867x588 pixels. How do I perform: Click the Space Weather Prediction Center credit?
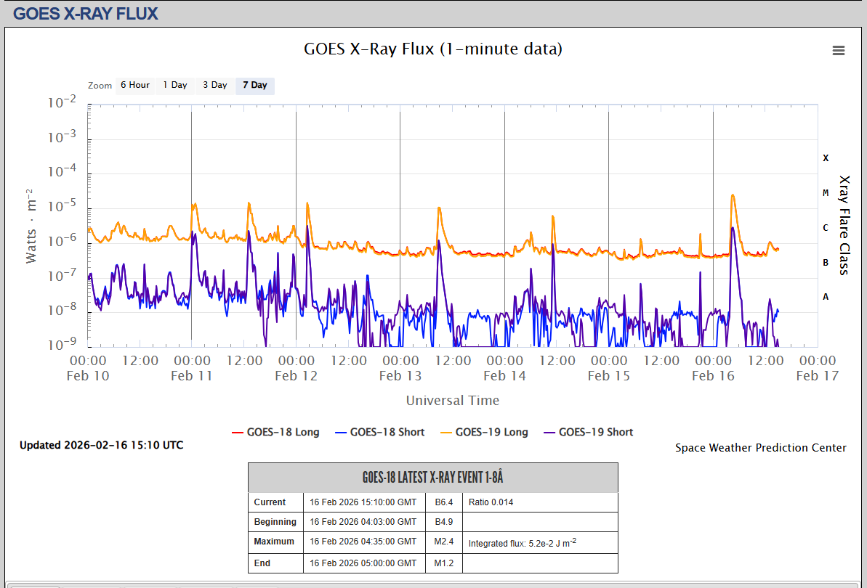760,448
